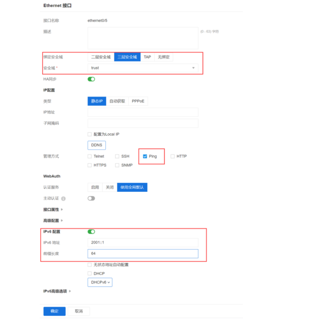Check the DHCP checkbox under IPv6
Viewport: 317px width, 320px height.
coord(89,273)
